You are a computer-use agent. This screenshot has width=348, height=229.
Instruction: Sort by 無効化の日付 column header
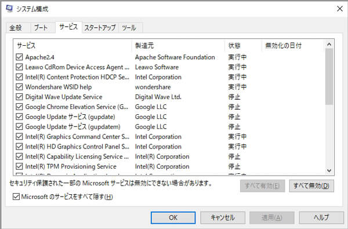pyautogui.click(x=293, y=45)
